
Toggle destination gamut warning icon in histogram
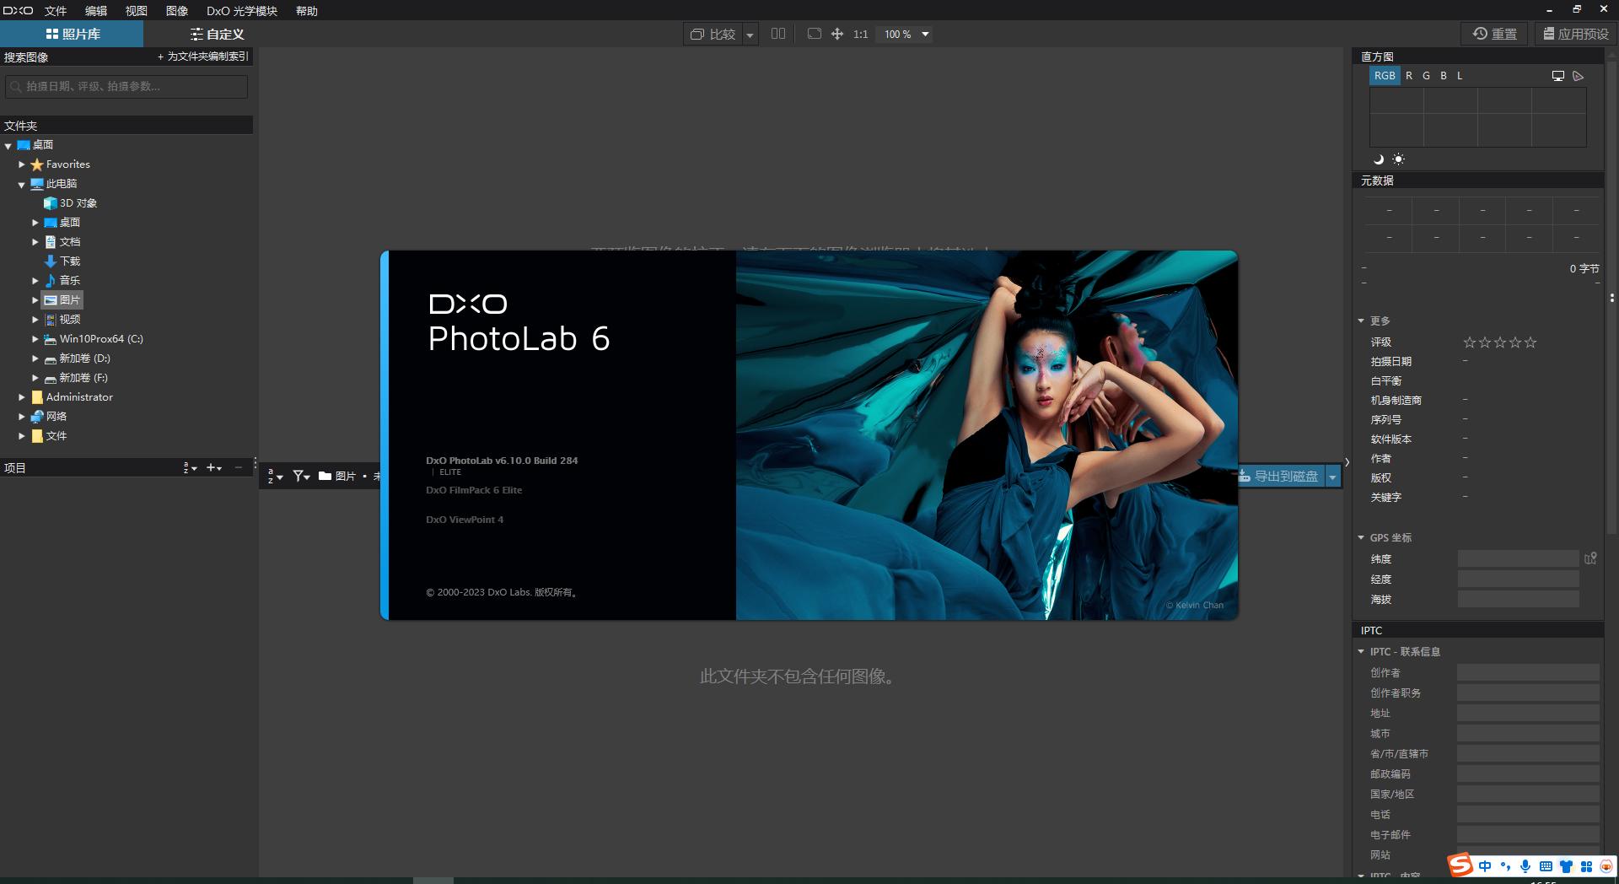coord(1579,76)
